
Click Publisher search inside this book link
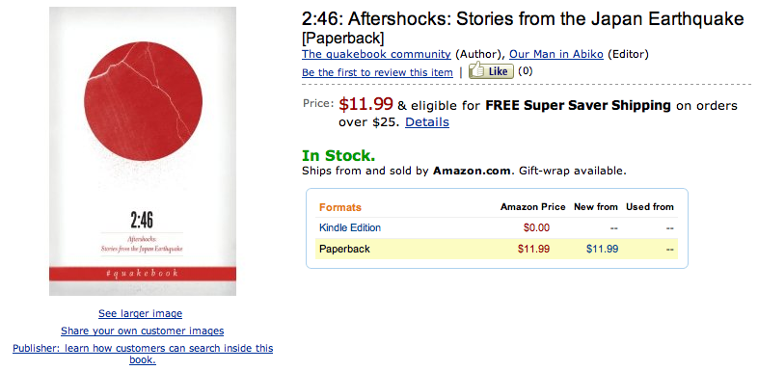[143, 354]
